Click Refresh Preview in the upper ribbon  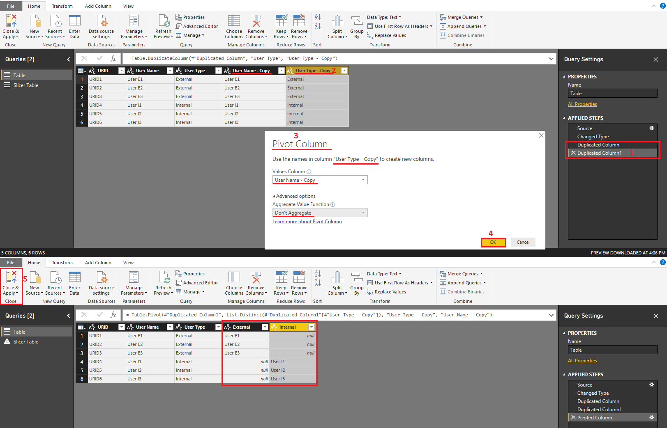pyautogui.click(x=163, y=26)
